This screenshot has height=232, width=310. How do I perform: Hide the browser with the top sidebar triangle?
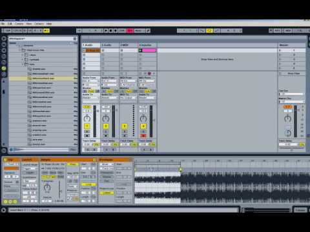click(4, 39)
